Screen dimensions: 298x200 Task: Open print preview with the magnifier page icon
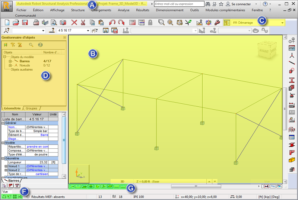coord(54,23)
